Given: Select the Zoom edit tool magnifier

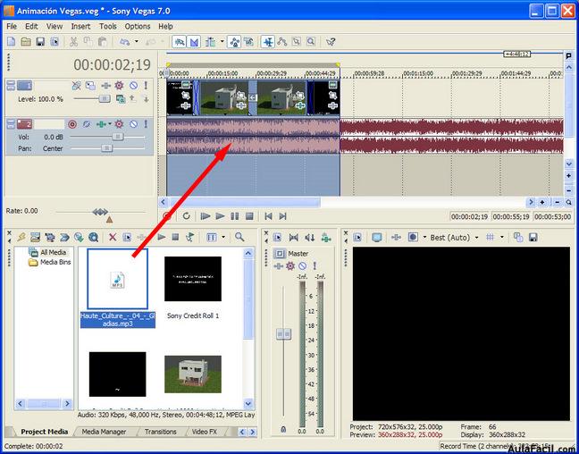Looking at the screenshot, I should (311, 42).
